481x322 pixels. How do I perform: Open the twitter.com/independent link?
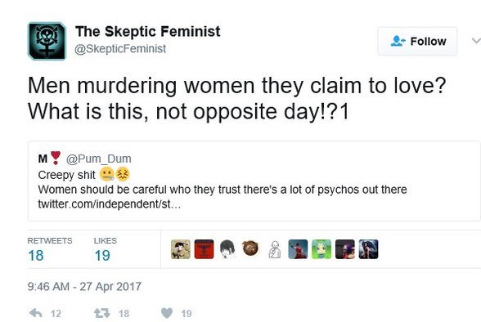(x=110, y=203)
